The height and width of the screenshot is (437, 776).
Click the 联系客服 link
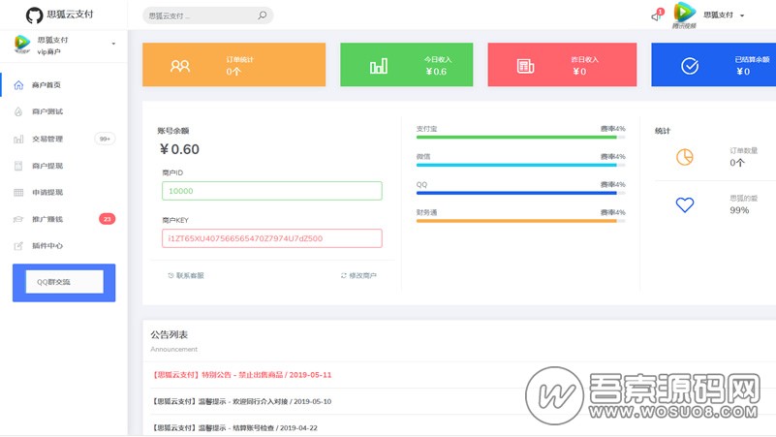tap(185, 275)
